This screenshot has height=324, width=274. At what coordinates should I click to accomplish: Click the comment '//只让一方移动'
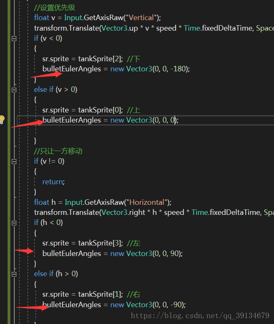tap(58, 151)
